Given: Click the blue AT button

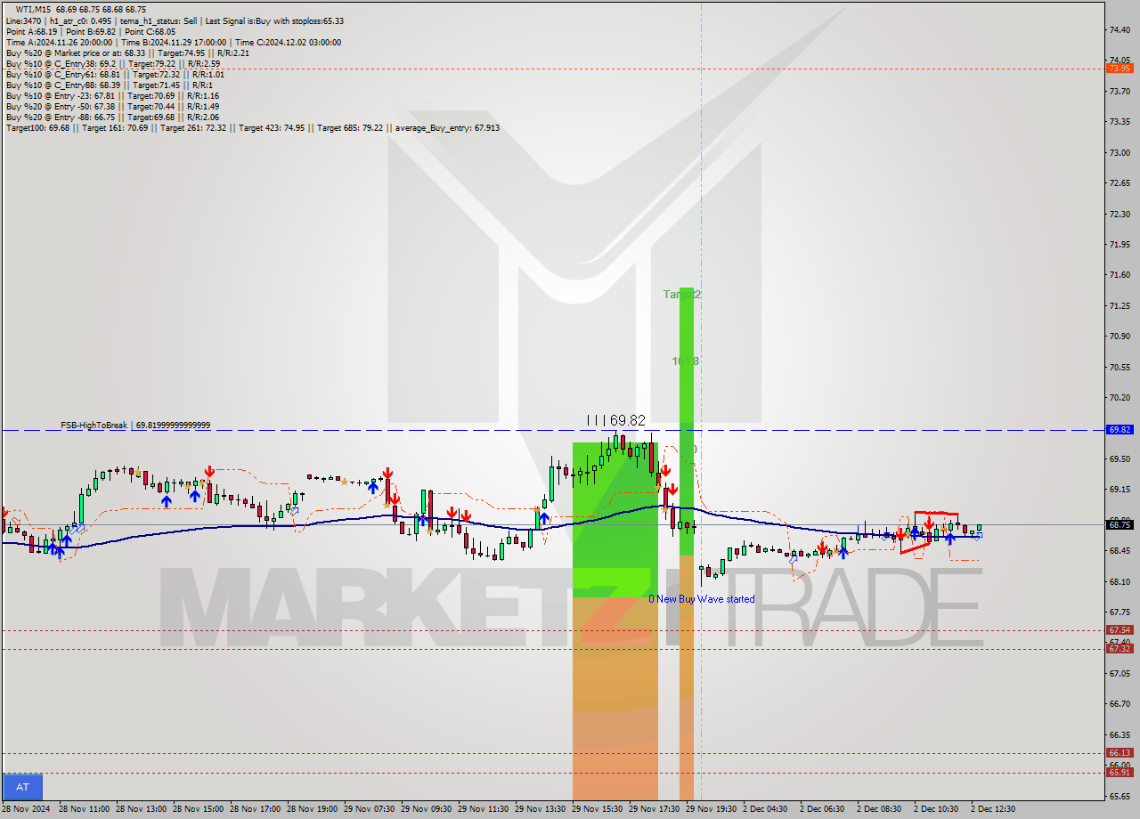Looking at the screenshot, I should [22, 787].
